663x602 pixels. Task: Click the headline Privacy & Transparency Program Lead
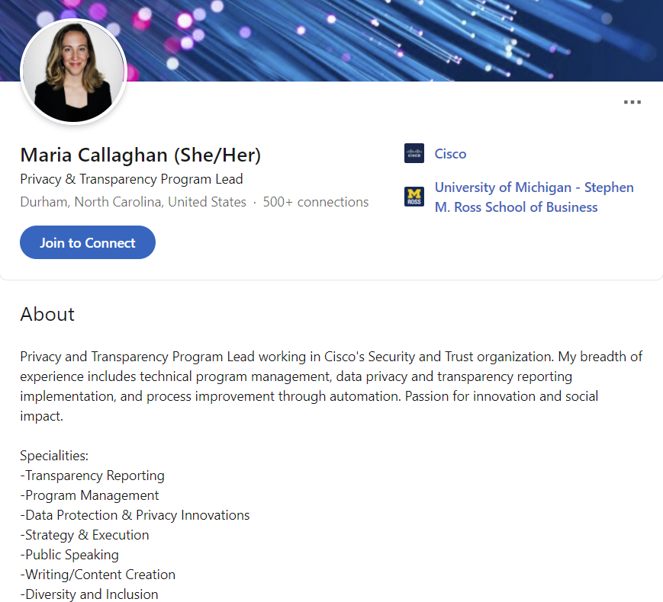tap(131, 179)
